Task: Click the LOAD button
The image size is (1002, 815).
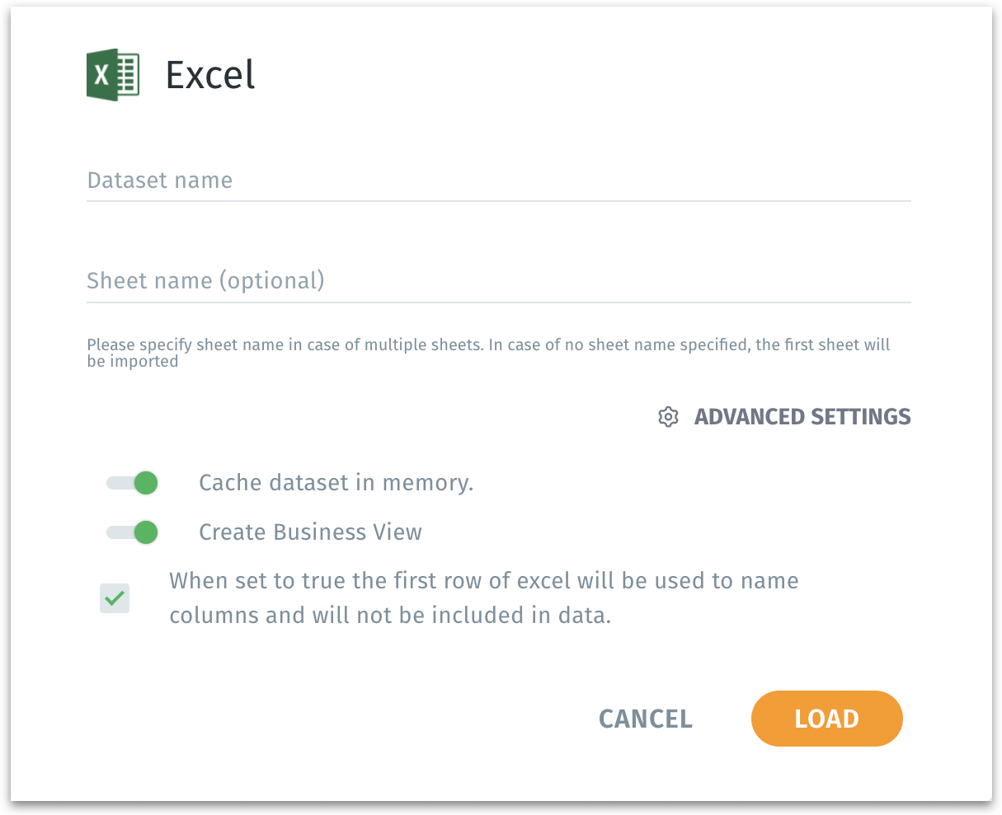Action: 826,719
